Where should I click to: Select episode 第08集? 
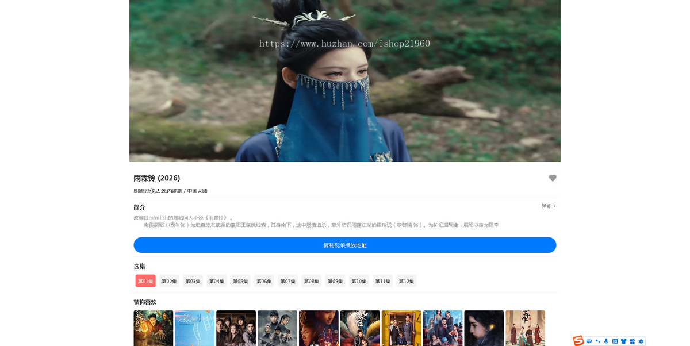[x=312, y=281]
